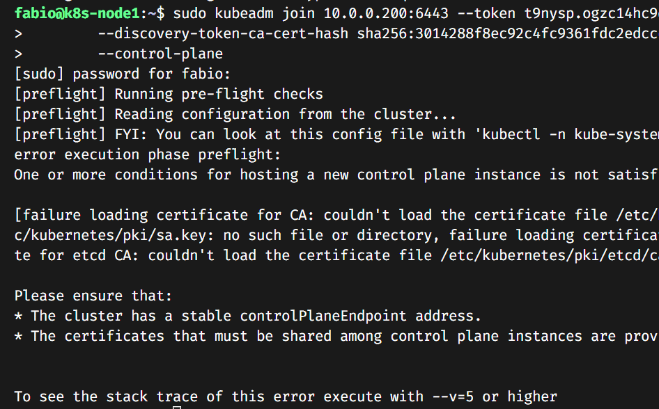Image resolution: width=659 pixels, height=409 pixels.
Task: Click the 'error execution phase preflight:' line
Action: 147,155
